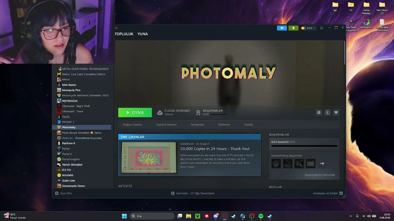Expand hidden system tray icons chevron

tap(351, 216)
